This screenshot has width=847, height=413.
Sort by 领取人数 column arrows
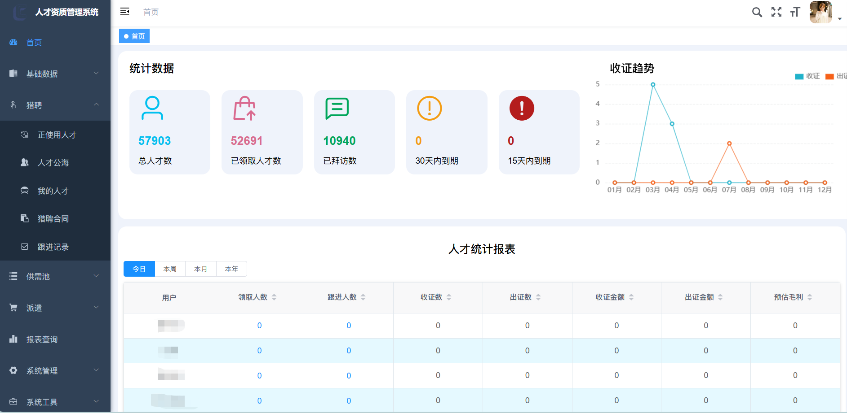(274, 297)
